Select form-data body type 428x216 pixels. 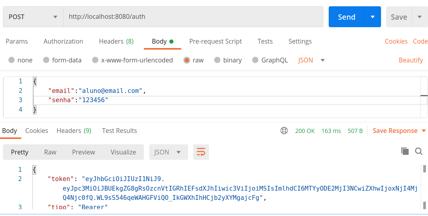pos(62,60)
